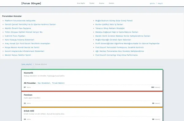This screenshot has height=121, width=184.
Task: Open Sac Modelleri subforum
Action: click(x=44, y=83)
